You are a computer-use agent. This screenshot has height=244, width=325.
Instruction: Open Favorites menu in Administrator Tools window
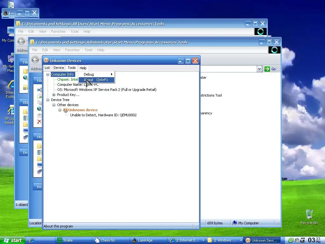coord(72,50)
